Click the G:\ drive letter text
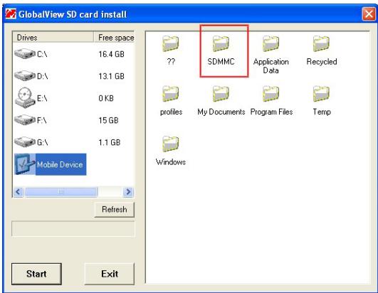 coord(43,142)
